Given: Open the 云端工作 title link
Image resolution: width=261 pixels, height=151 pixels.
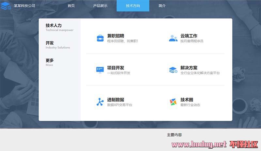Looking at the screenshot, I should [189, 36].
